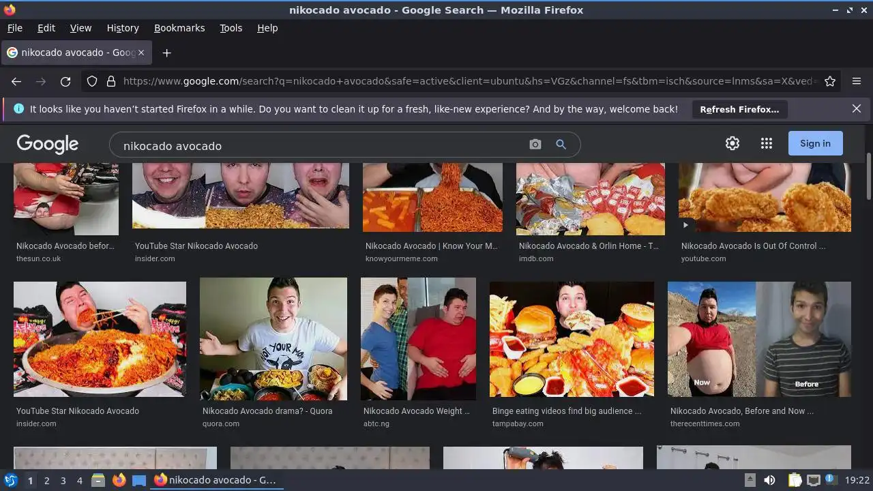Open Google quick settings gear
The image size is (873, 491).
pyautogui.click(x=733, y=143)
